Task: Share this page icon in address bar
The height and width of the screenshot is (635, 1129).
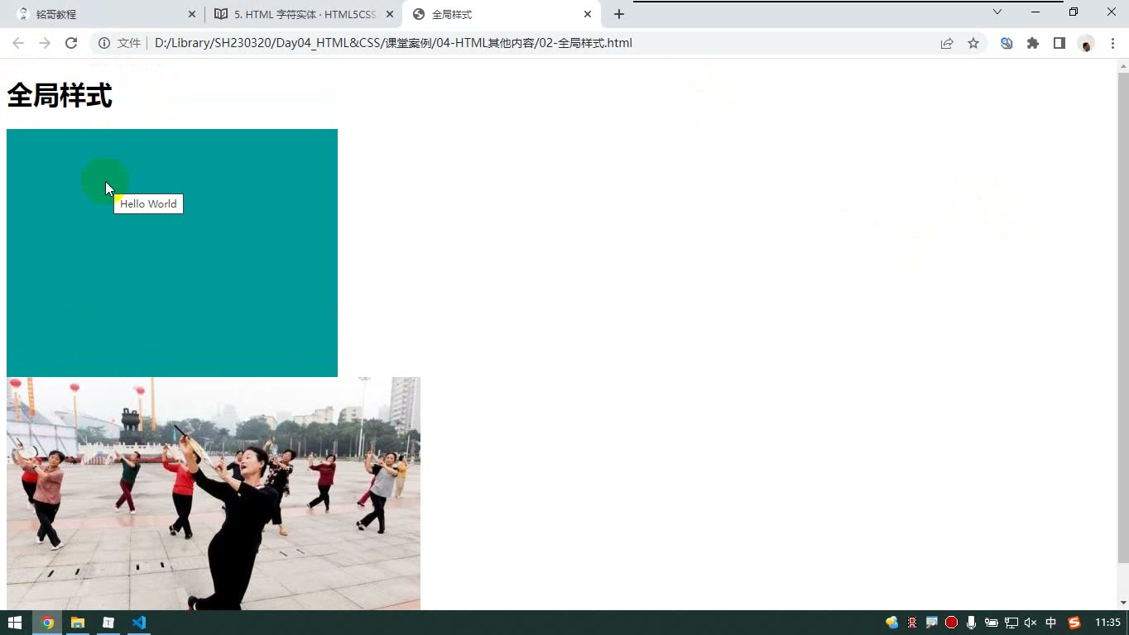Action: click(x=947, y=43)
